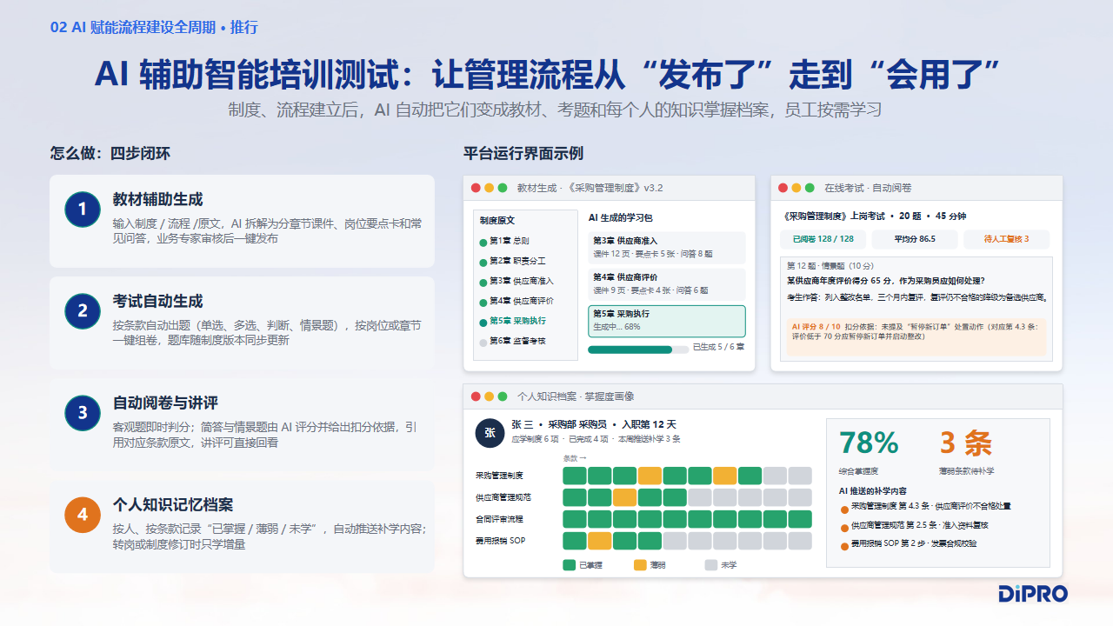
Task: Click the 个人知识记忆档案 step card heading
Action: click(173, 505)
